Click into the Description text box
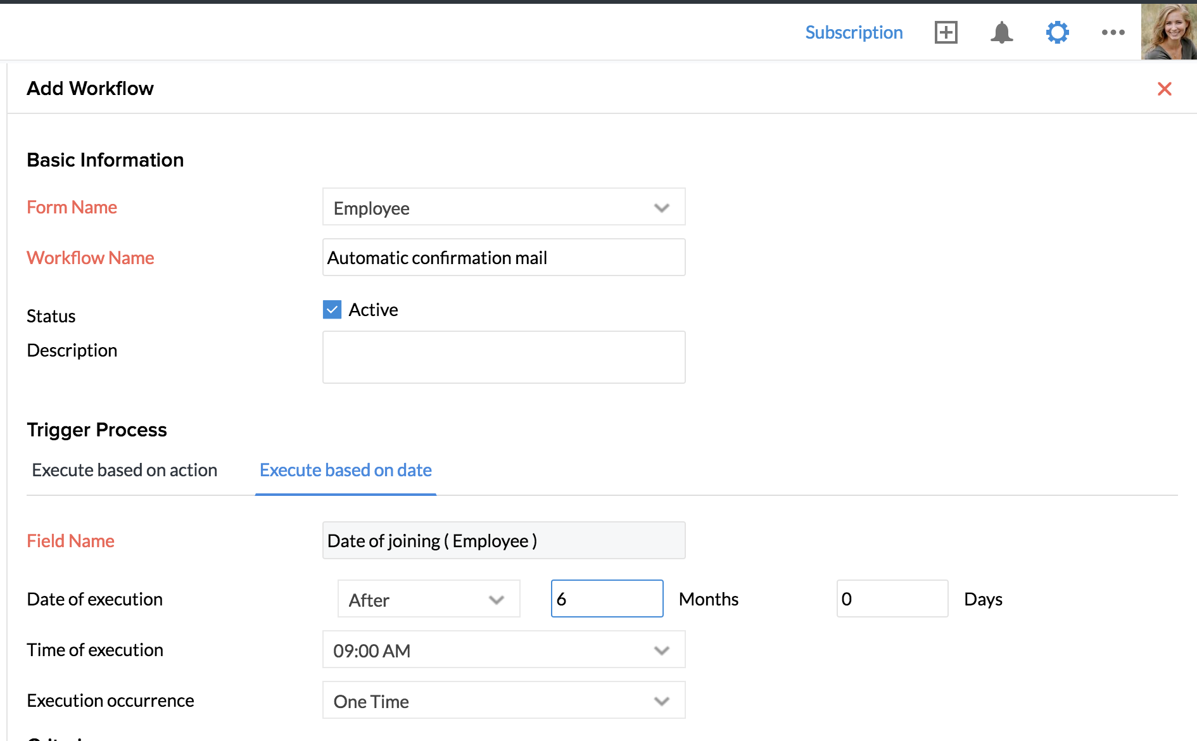Viewport: 1197px width, 741px height. [x=503, y=357]
